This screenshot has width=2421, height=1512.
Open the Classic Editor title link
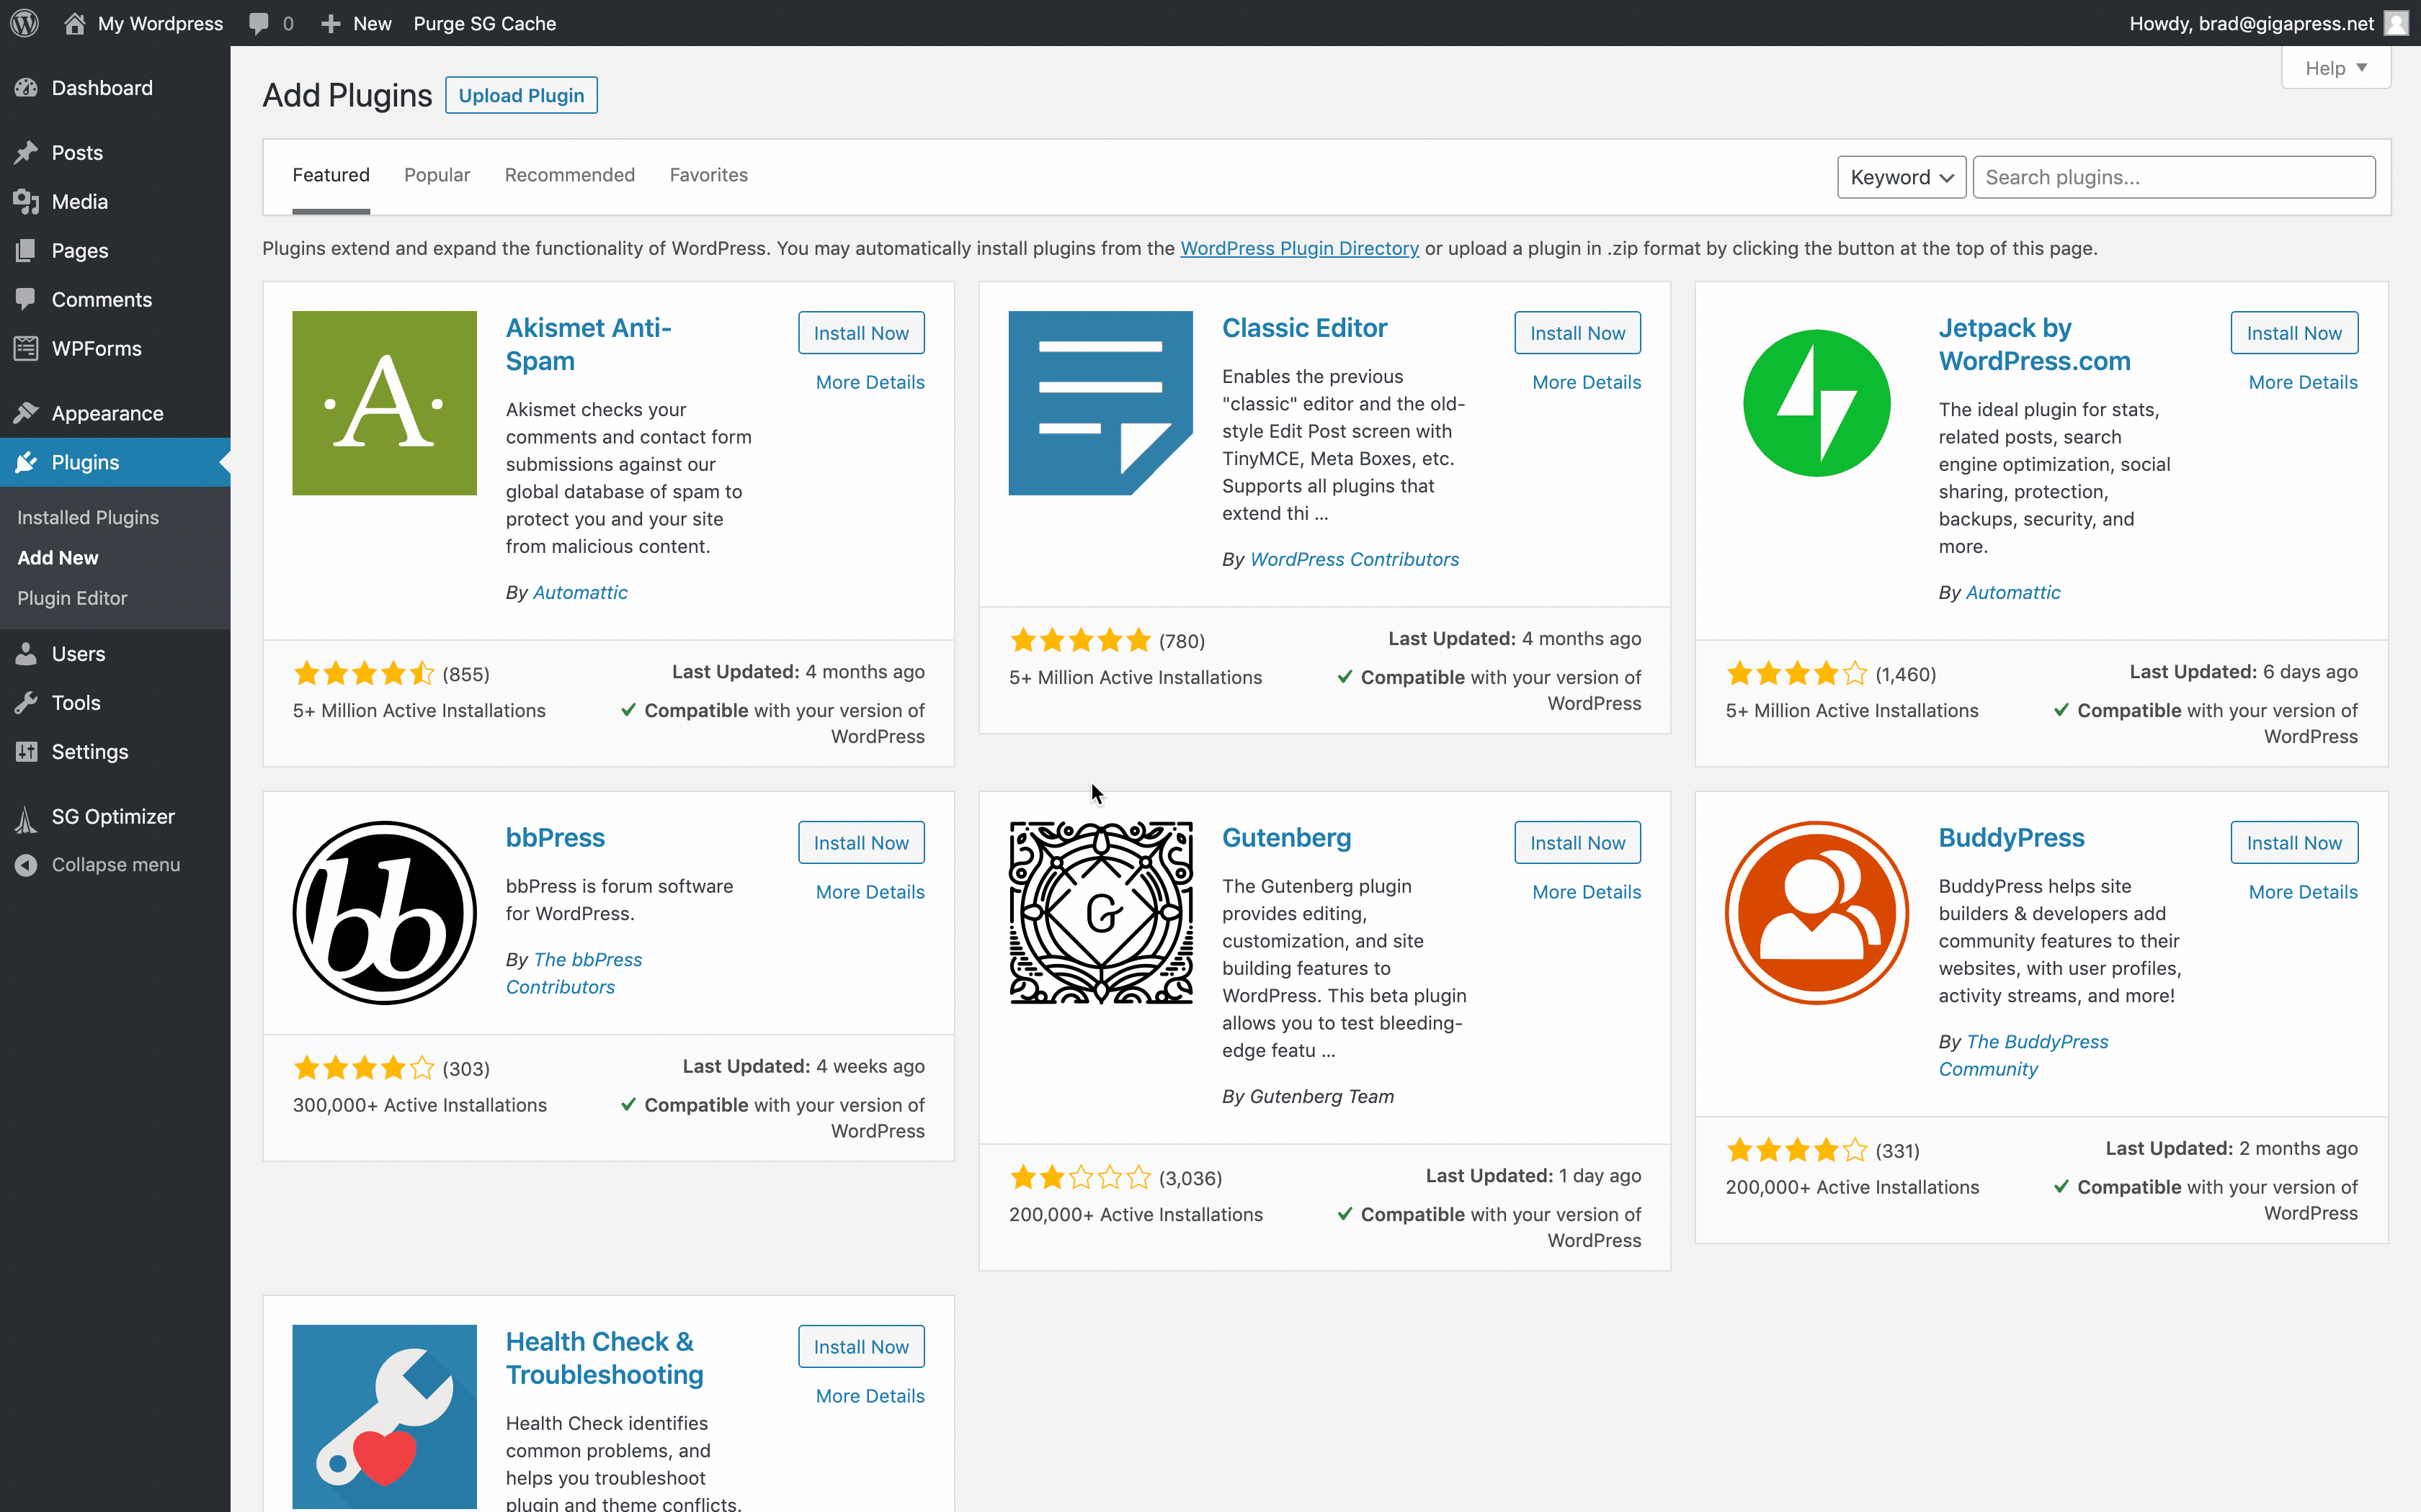[1305, 328]
